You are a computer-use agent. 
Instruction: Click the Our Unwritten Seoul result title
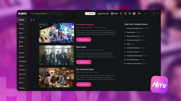pos(85,69)
